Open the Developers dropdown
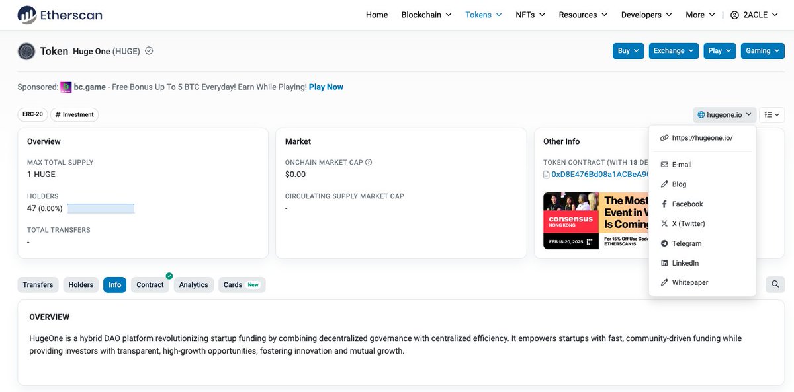This screenshot has width=794, height=392. click(646, 15)
